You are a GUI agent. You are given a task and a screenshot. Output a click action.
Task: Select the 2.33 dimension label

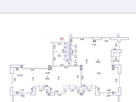pyautogui.click(x=59, y=95)
